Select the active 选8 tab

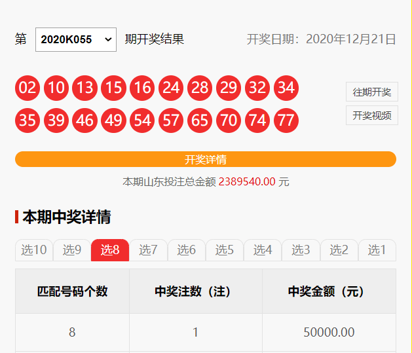110,250
